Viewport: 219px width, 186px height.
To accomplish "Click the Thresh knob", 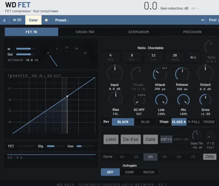I will click(138, 74).
